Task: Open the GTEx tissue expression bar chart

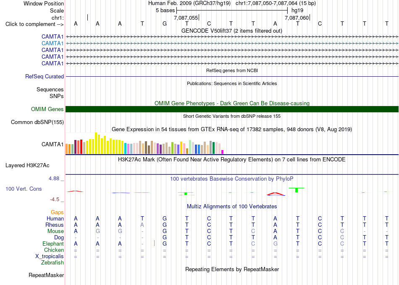Action: click(x=144, y=143)
